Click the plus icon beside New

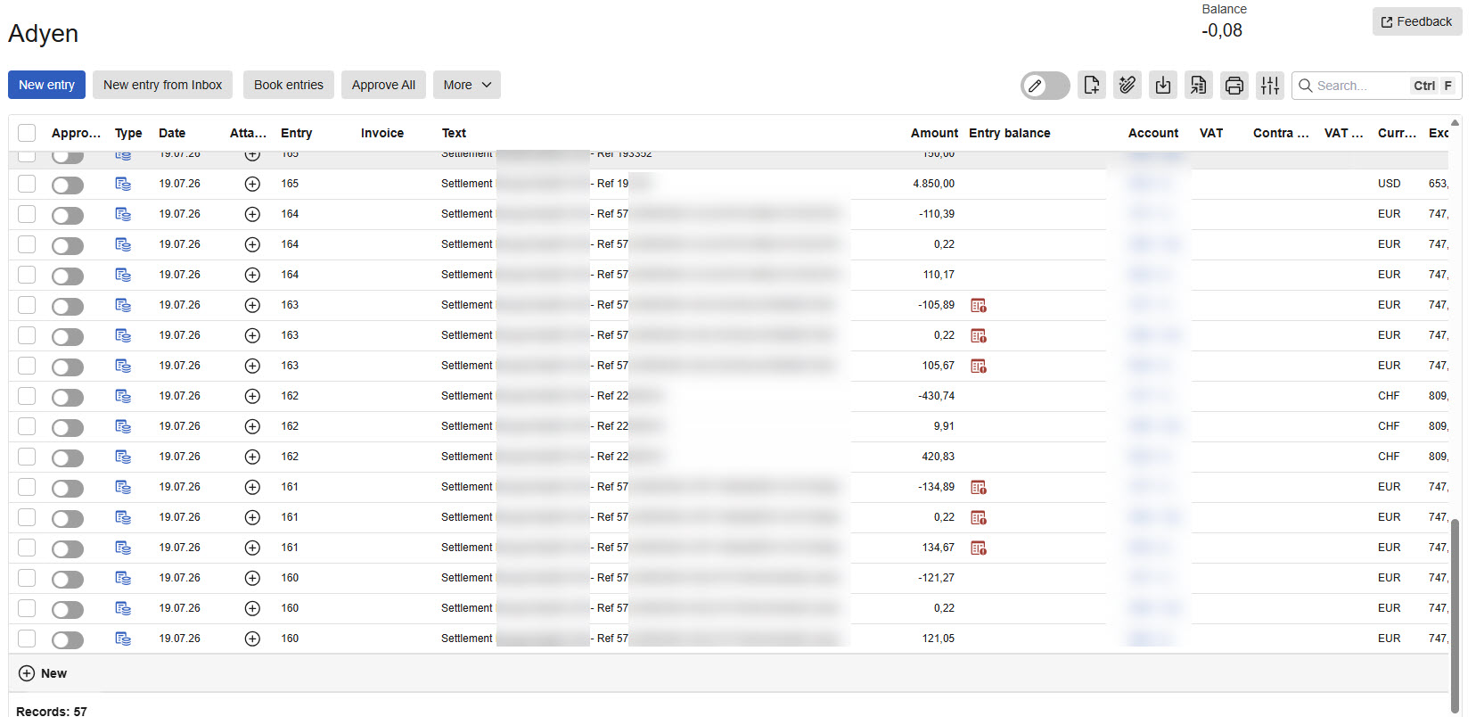27,673
